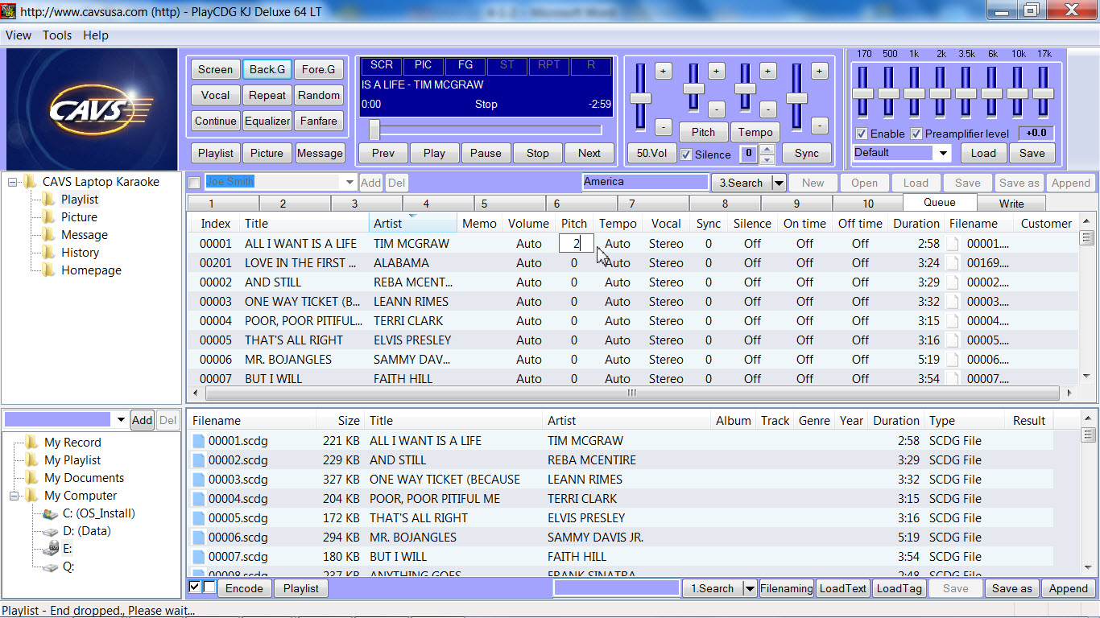Open the Default equalizer preset dropdown
1100x618 pixels.
coord(943,153)
